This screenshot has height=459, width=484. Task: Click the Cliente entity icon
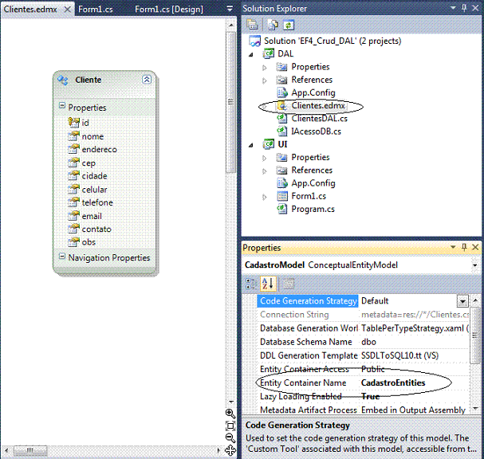[x=63, y=80]
